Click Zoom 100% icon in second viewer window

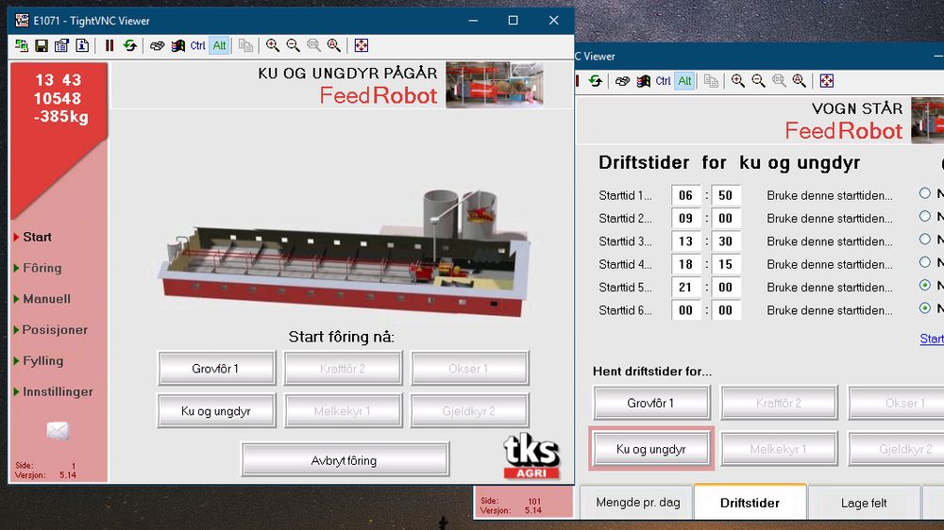point(779,81)
